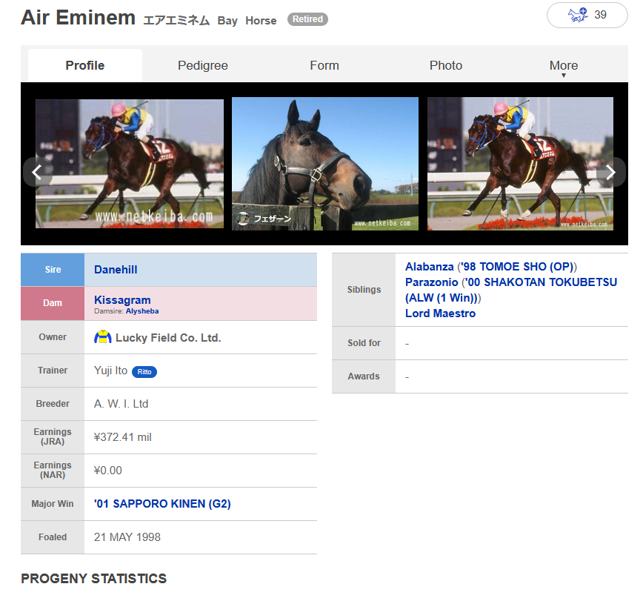Click earnings value ¥372.41 mil
The image size is (643, 601).
(x=123, y=437)
